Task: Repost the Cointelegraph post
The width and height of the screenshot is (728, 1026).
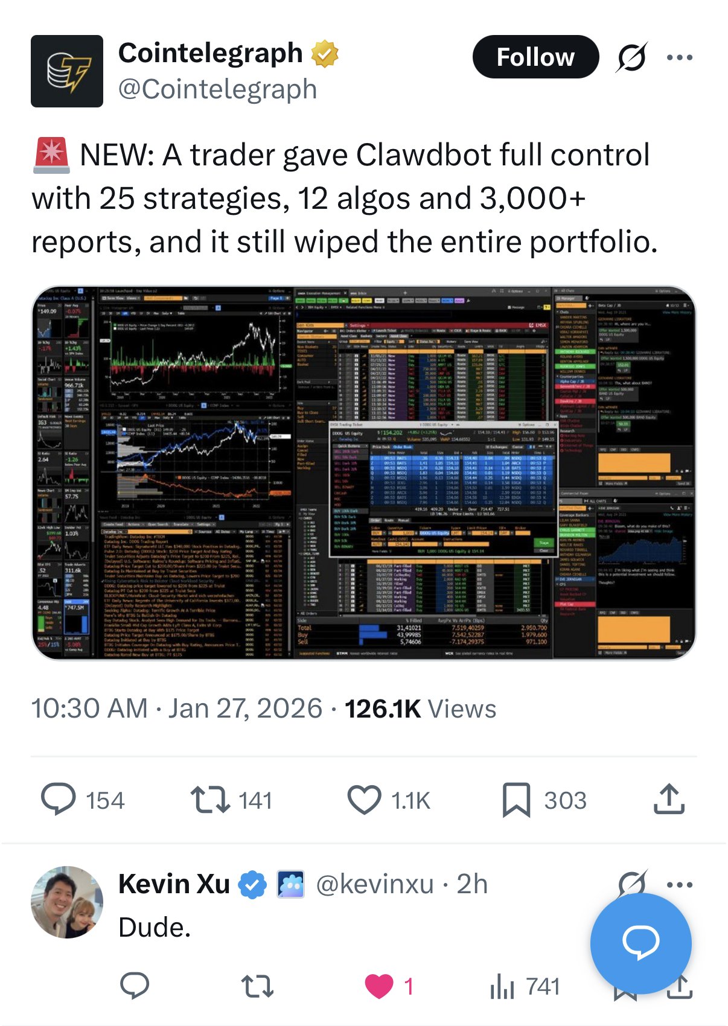Action: [x=210, y=799]
